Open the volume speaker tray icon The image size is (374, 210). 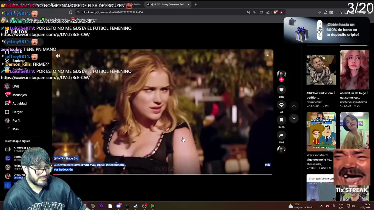(353, 206)
